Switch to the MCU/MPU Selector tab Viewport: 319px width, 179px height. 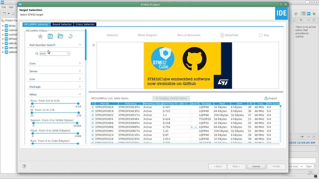pyautogui.click(x=36, y=24)
